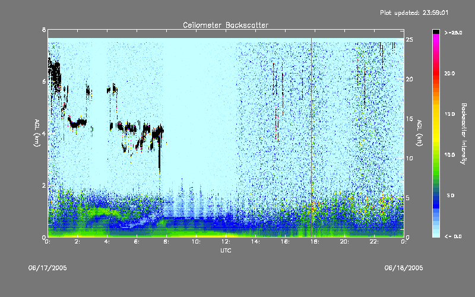Image resolution: width=475 pixels, height=297 pixels.
Task: Click the "5.0" colorbar tick label
Action: pos(451,195)
